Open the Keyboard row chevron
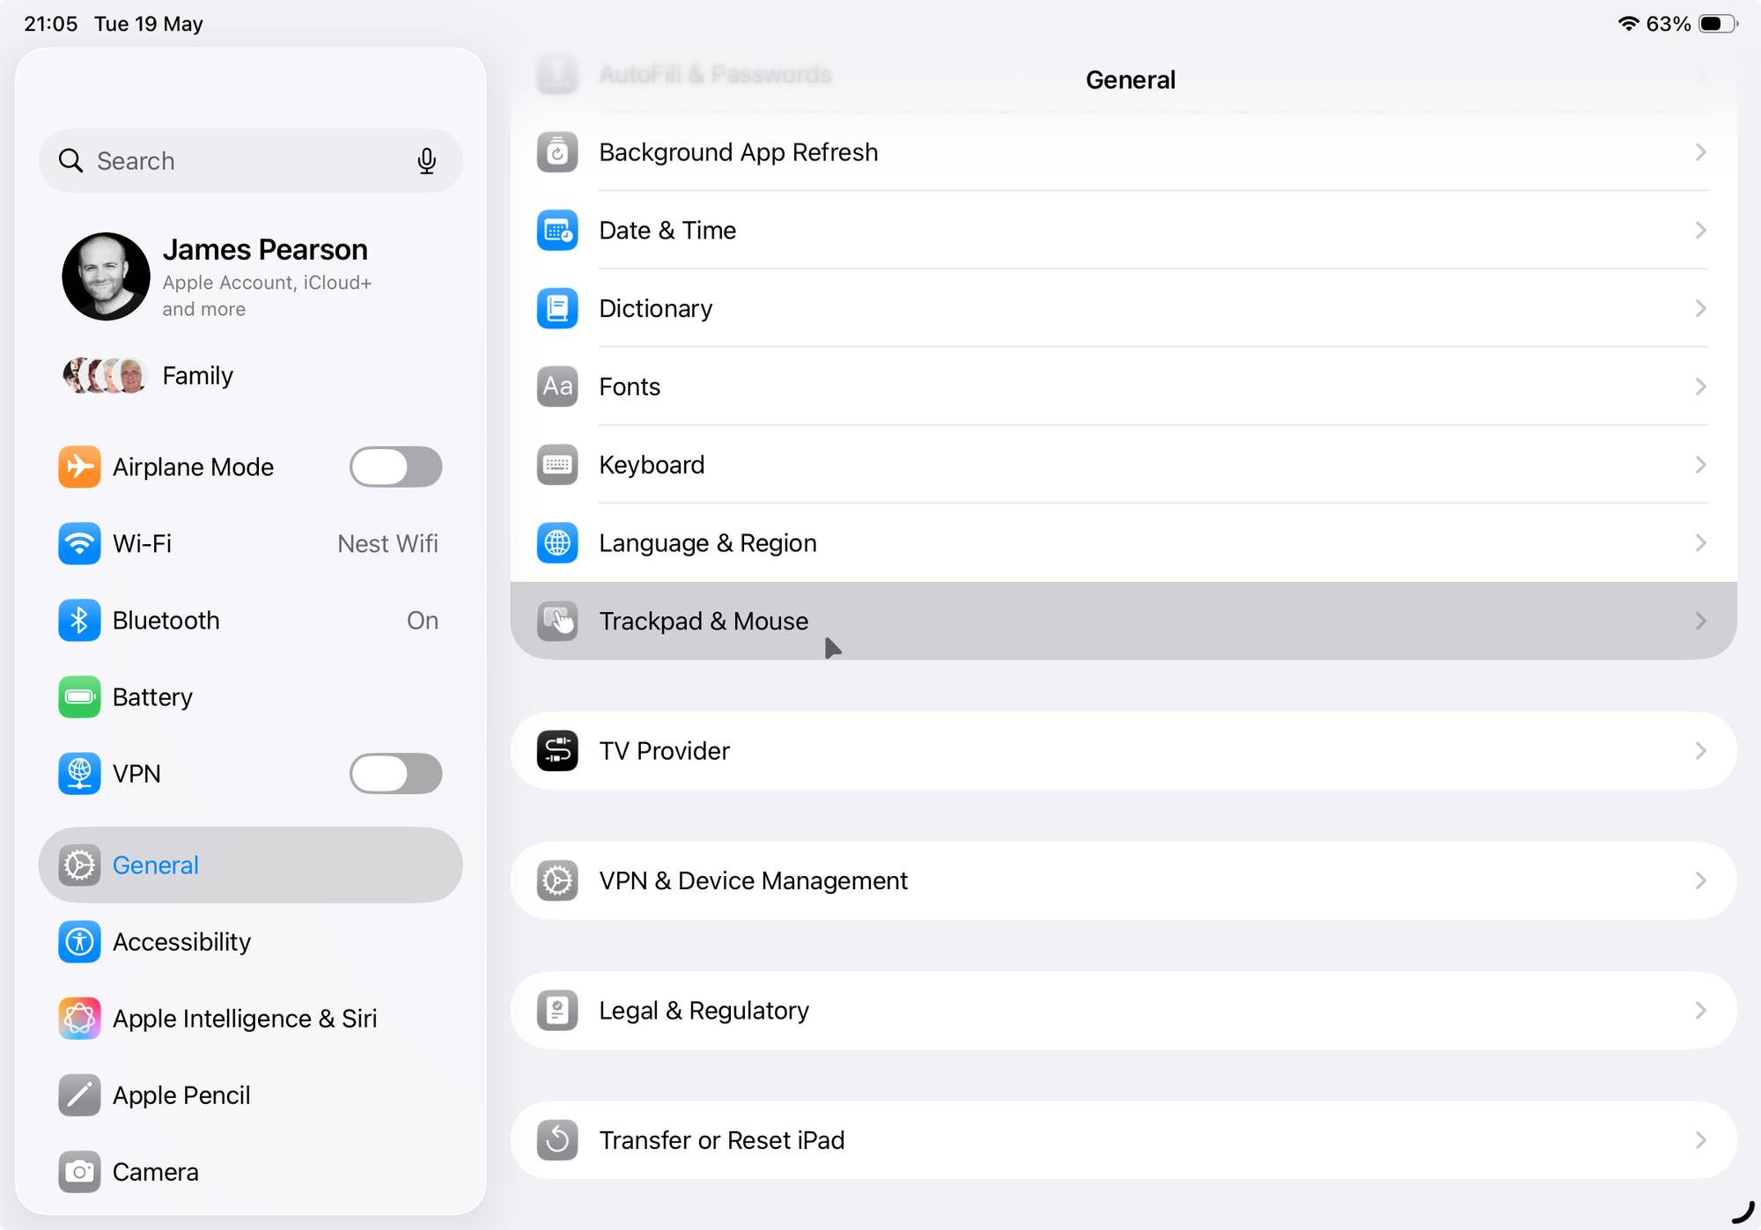Image resolution: width=1761 pixels, height=1230 pixels. coord(1700,465)
